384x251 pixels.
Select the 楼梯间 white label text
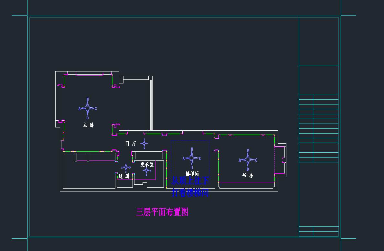point(192,174)
